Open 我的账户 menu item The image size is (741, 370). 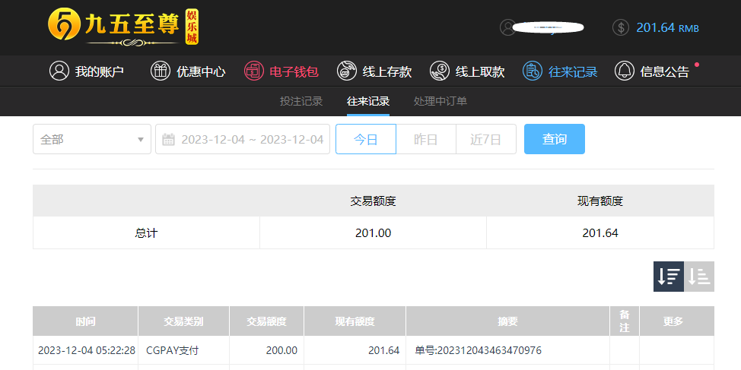click(x=99, y=71)
